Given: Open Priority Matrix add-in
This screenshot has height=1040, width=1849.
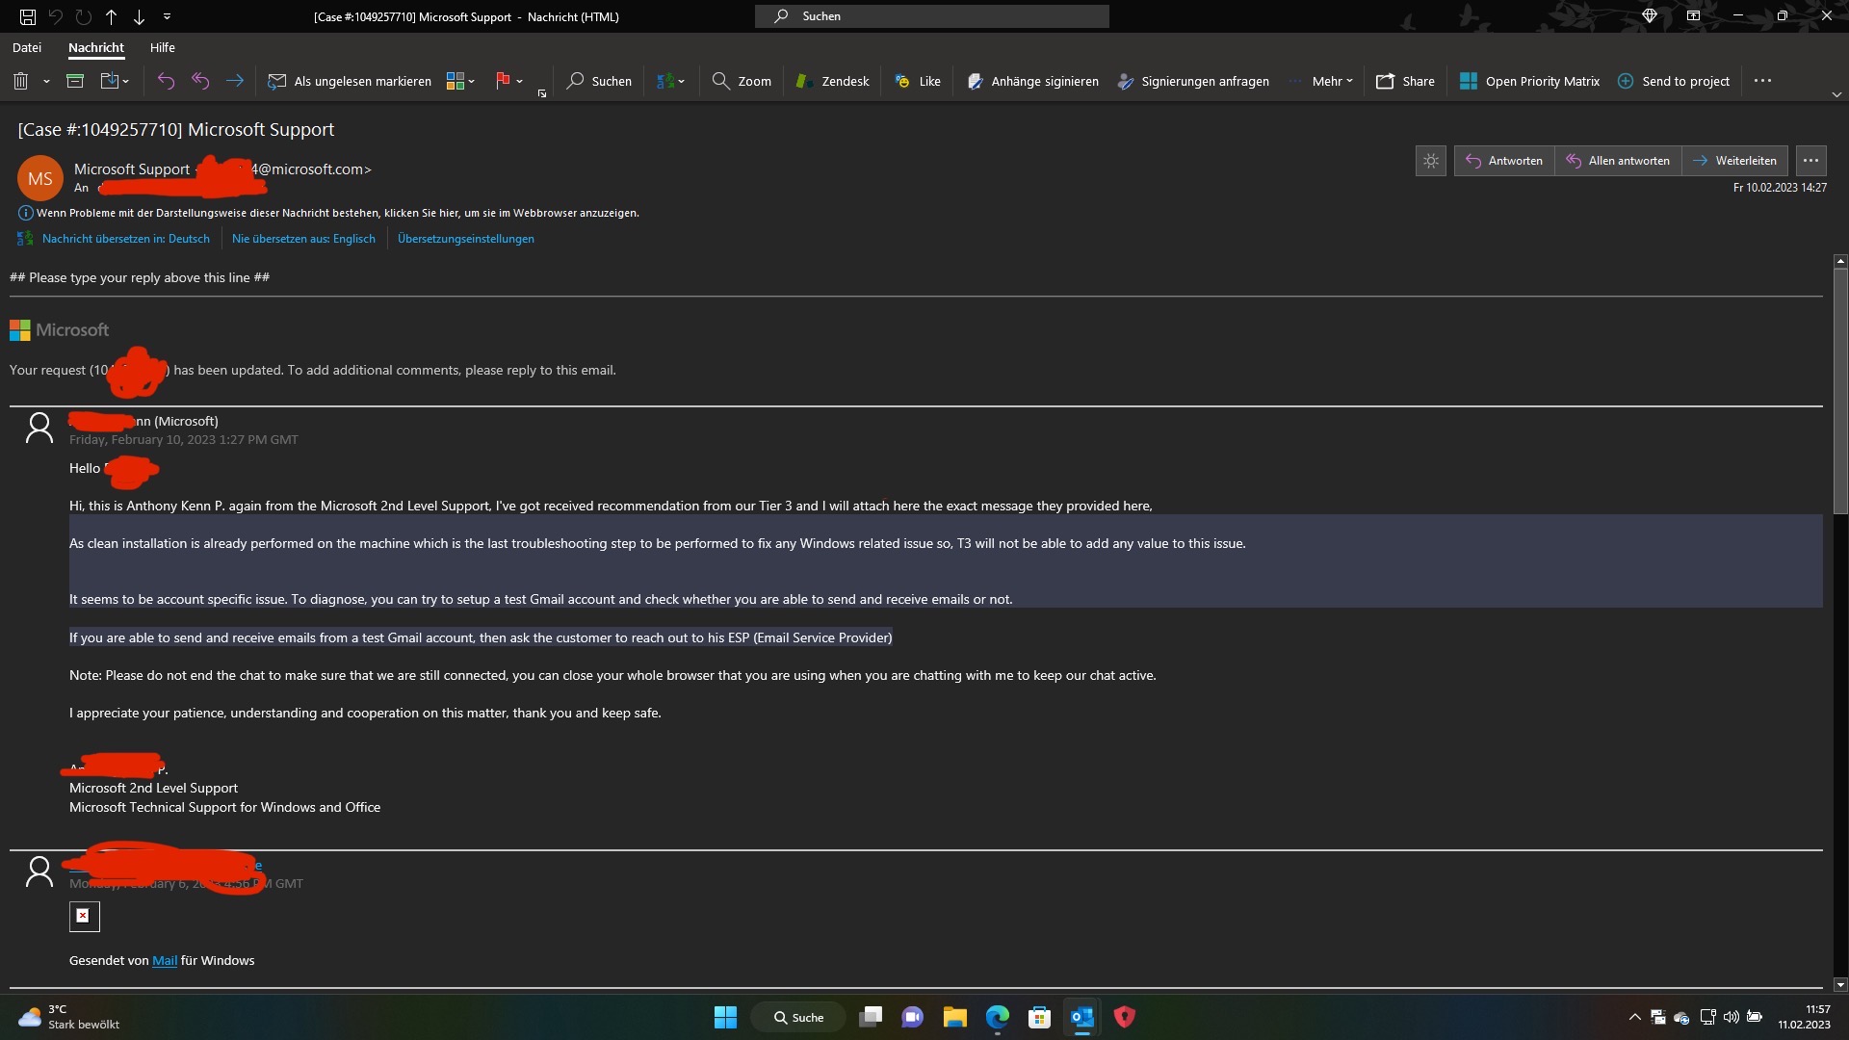Looking at the screenshot, I should pos(1529,82).
